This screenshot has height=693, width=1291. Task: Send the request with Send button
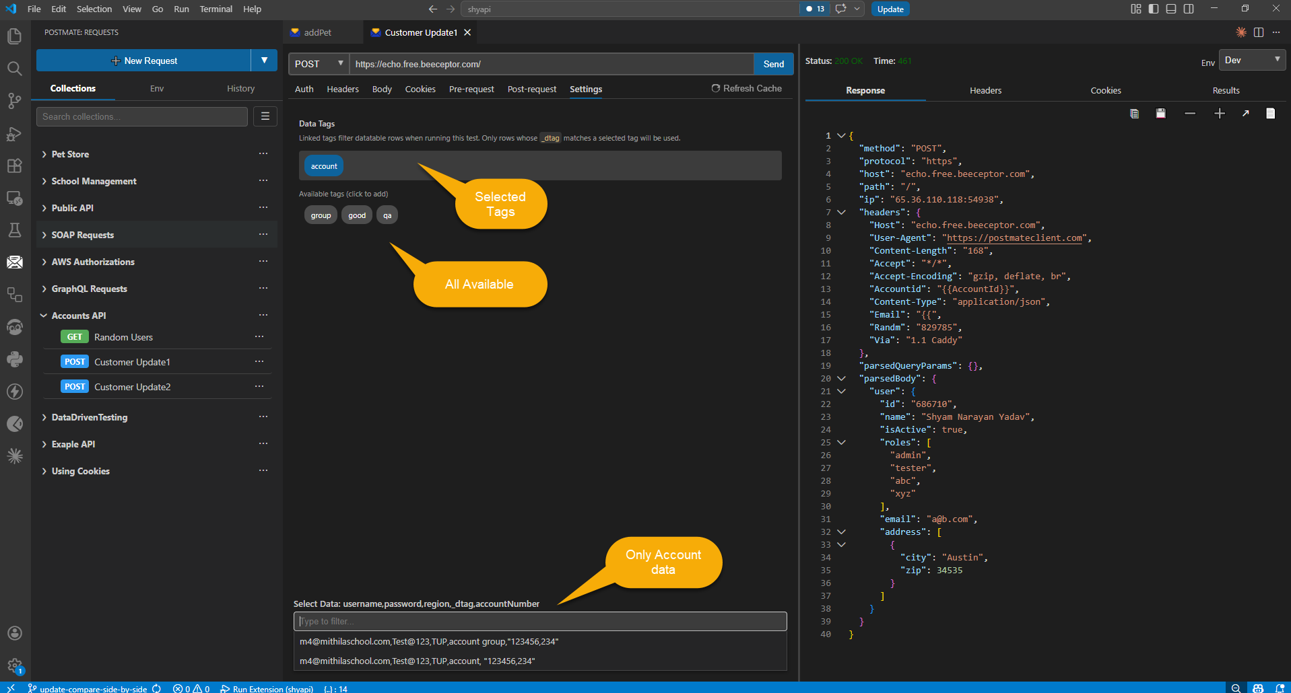(773, 64)
